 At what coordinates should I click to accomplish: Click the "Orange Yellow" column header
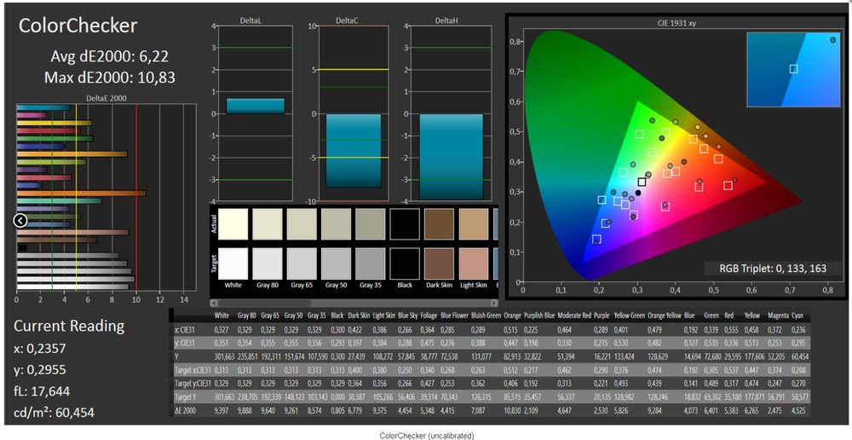pyautogui.click(x=663, y=316)
